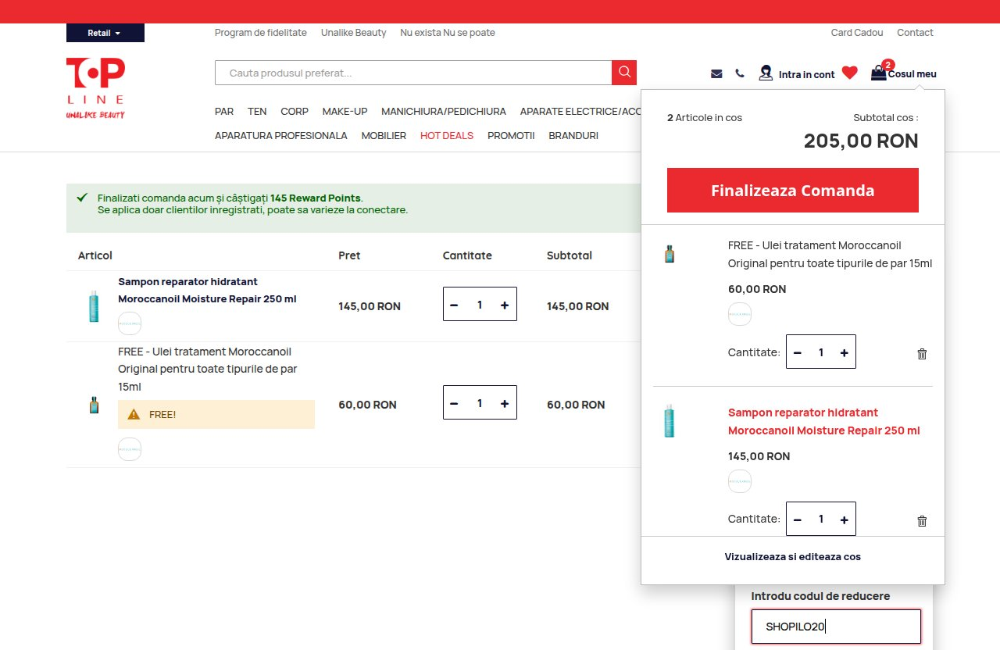
Task: Click the Cantitate column header
Action: 467,255
